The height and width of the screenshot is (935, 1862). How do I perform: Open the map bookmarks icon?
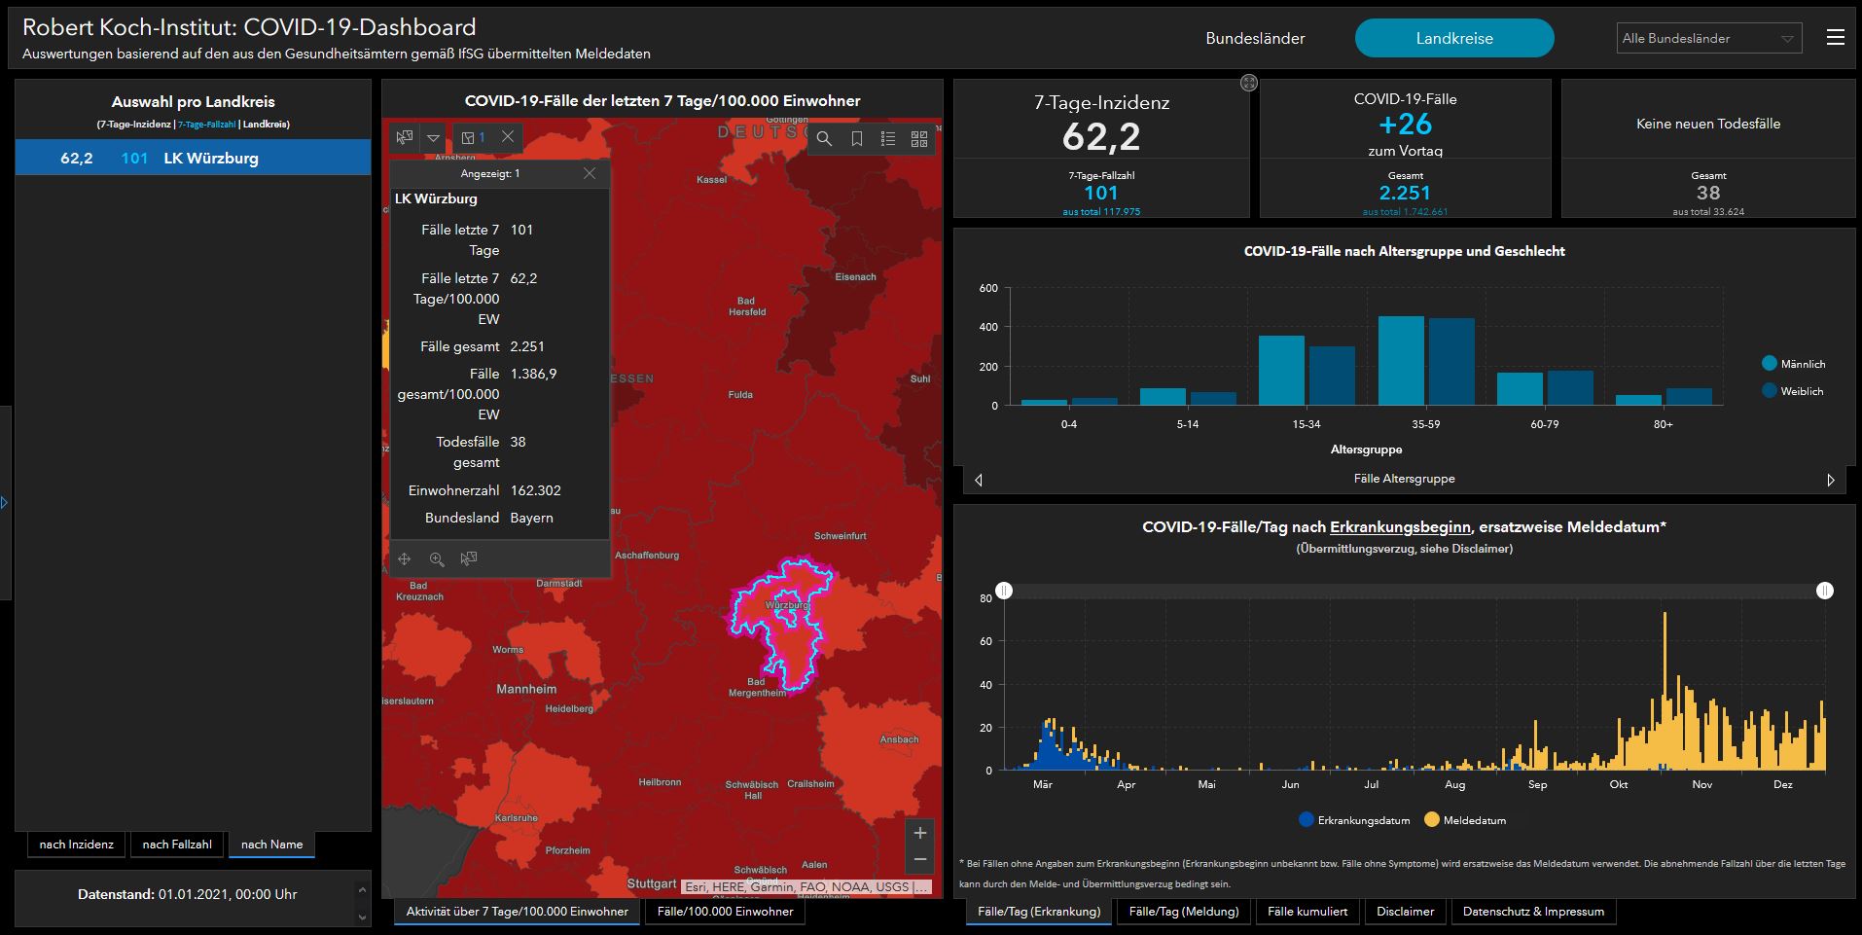pos(856,139)
